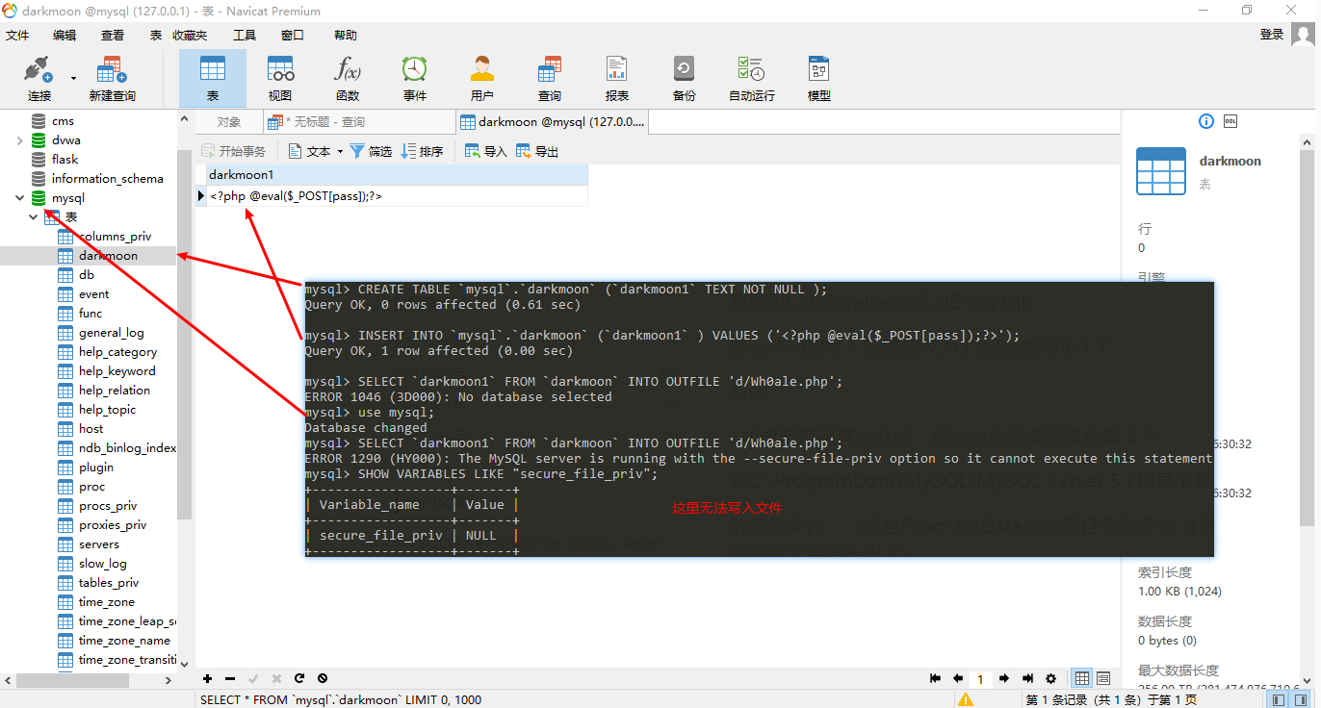Switch to the Objects (对象) tab
The image size is (1321, 708).
pos(229,122)
